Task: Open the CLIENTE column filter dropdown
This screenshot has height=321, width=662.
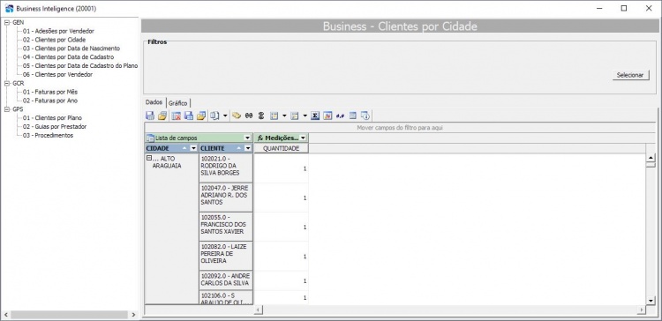Action: point(247,148)
